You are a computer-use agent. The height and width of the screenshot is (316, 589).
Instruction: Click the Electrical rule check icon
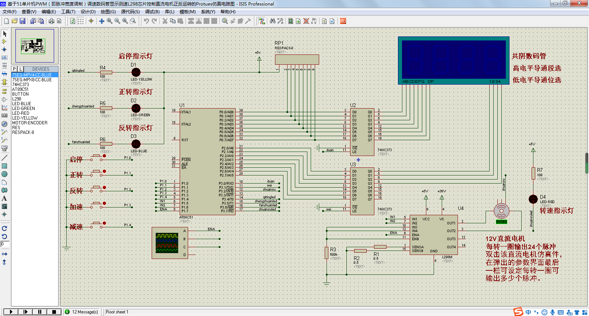coord(332,21)
